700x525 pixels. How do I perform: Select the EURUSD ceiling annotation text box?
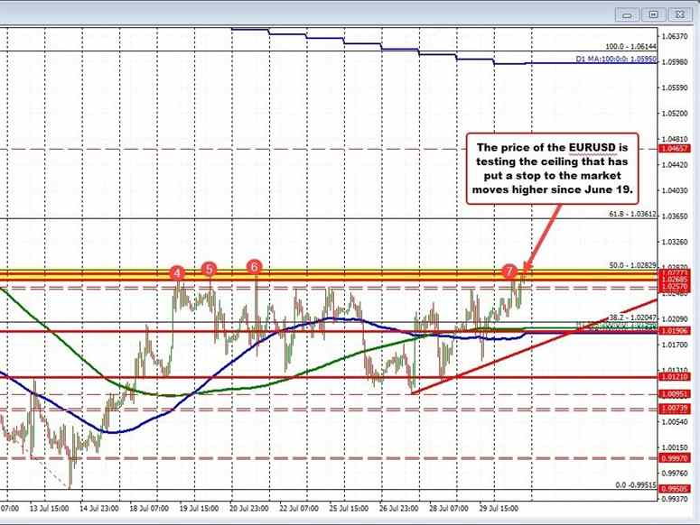pyautogui.click(x=552, y=169)
